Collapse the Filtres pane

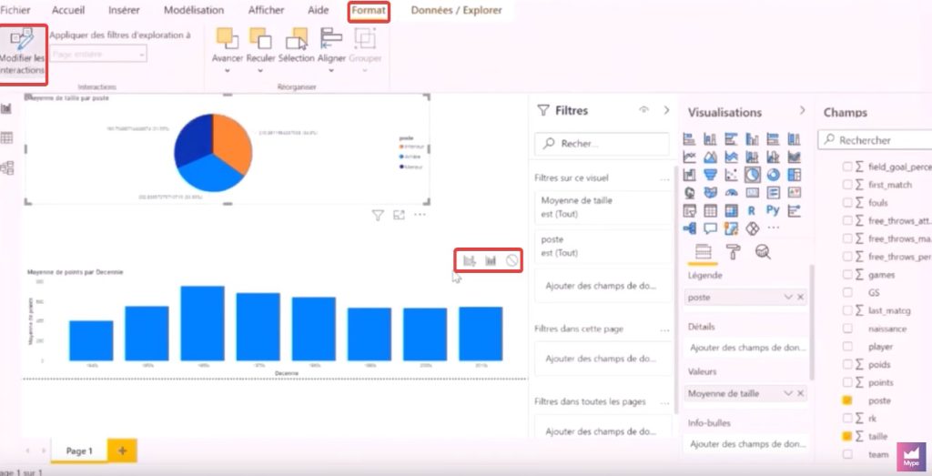(x=666, y=110)
